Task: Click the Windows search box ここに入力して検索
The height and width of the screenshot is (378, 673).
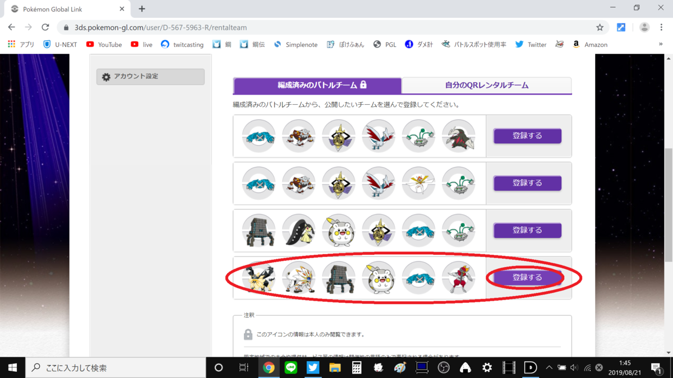Action: pos(116,367)
